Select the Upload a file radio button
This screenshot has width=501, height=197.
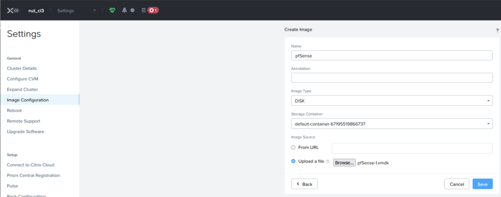coord(293,162)
